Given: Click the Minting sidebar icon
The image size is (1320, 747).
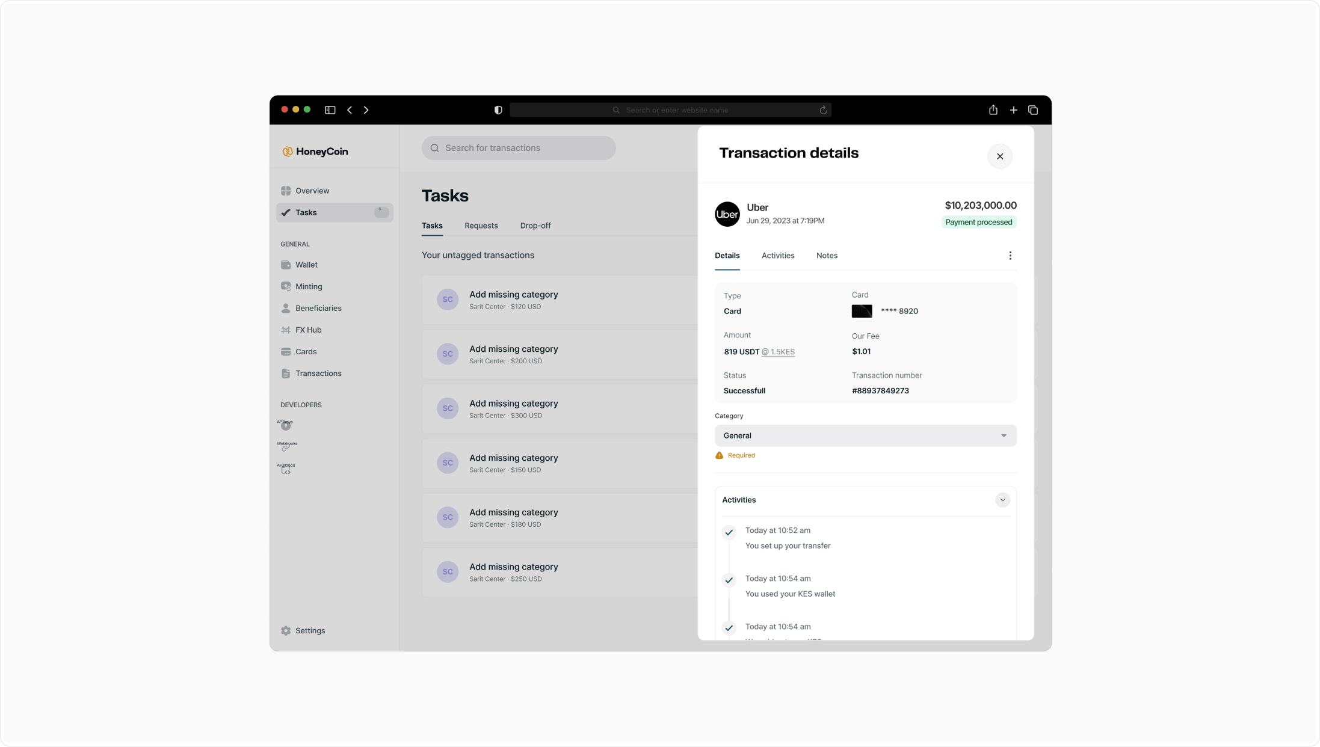Looking at the screenshot, I should [286, 286].
